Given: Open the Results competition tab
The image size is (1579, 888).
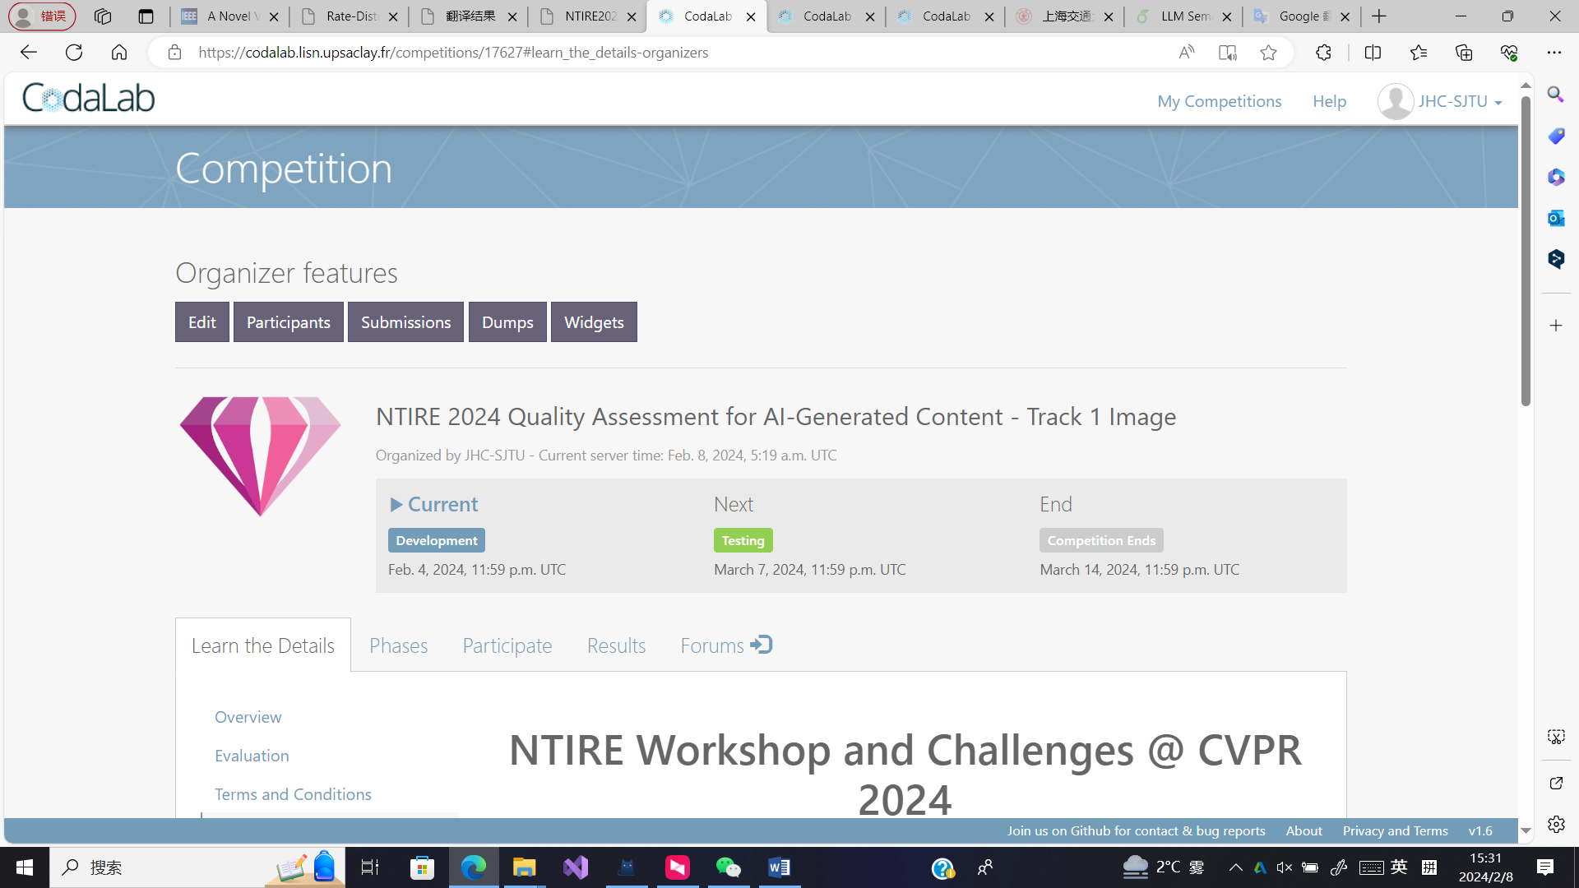Looking at the screenshot, I should 616,645.
